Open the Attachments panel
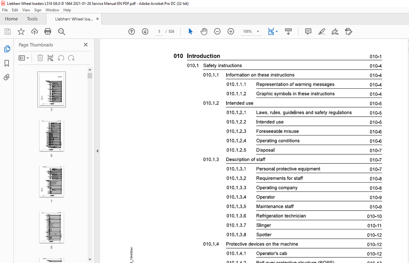409x263 pixels. click(7, 77)
